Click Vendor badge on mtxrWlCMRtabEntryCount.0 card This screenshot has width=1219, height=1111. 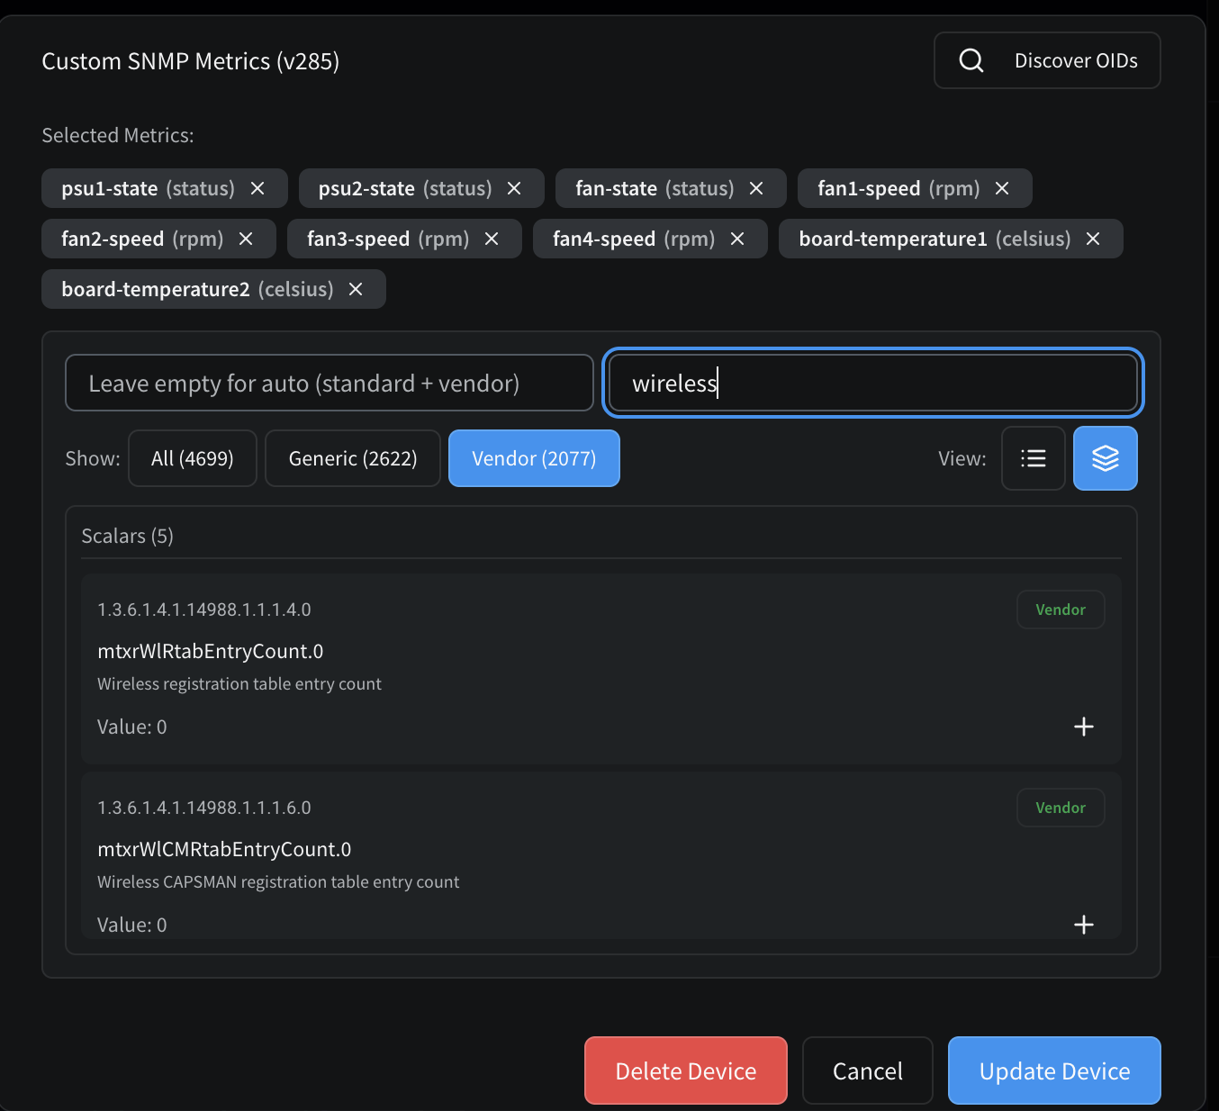pos(1061,808)
